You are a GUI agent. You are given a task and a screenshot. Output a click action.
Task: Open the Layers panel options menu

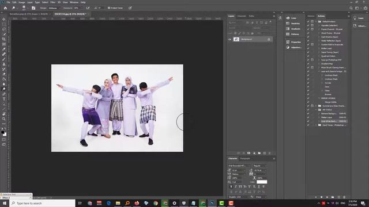click(274, 16)
